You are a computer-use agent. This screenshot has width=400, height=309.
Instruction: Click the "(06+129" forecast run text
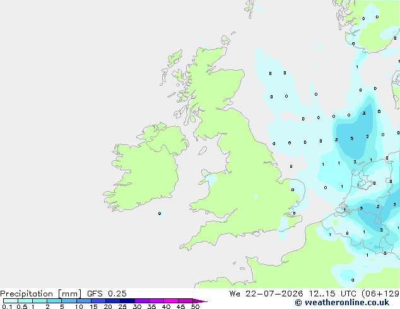pyautogui.click(x=380, y=294)
